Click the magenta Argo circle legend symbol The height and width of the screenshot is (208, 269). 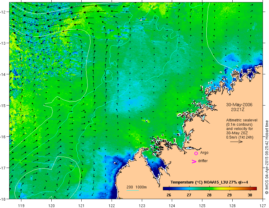click(196, 153)
